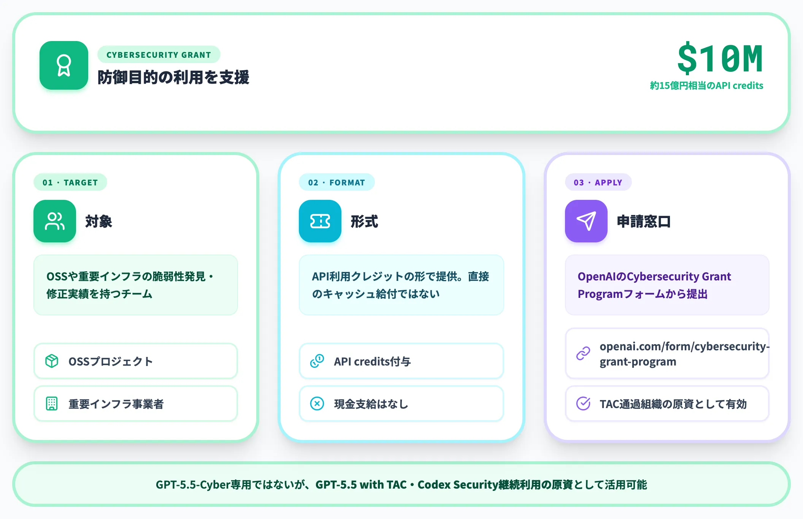The height and width of the screenshot is (519, 803).
Task: Click the building icon next to 重要インフラ事業者
Action: pos(52,403)
